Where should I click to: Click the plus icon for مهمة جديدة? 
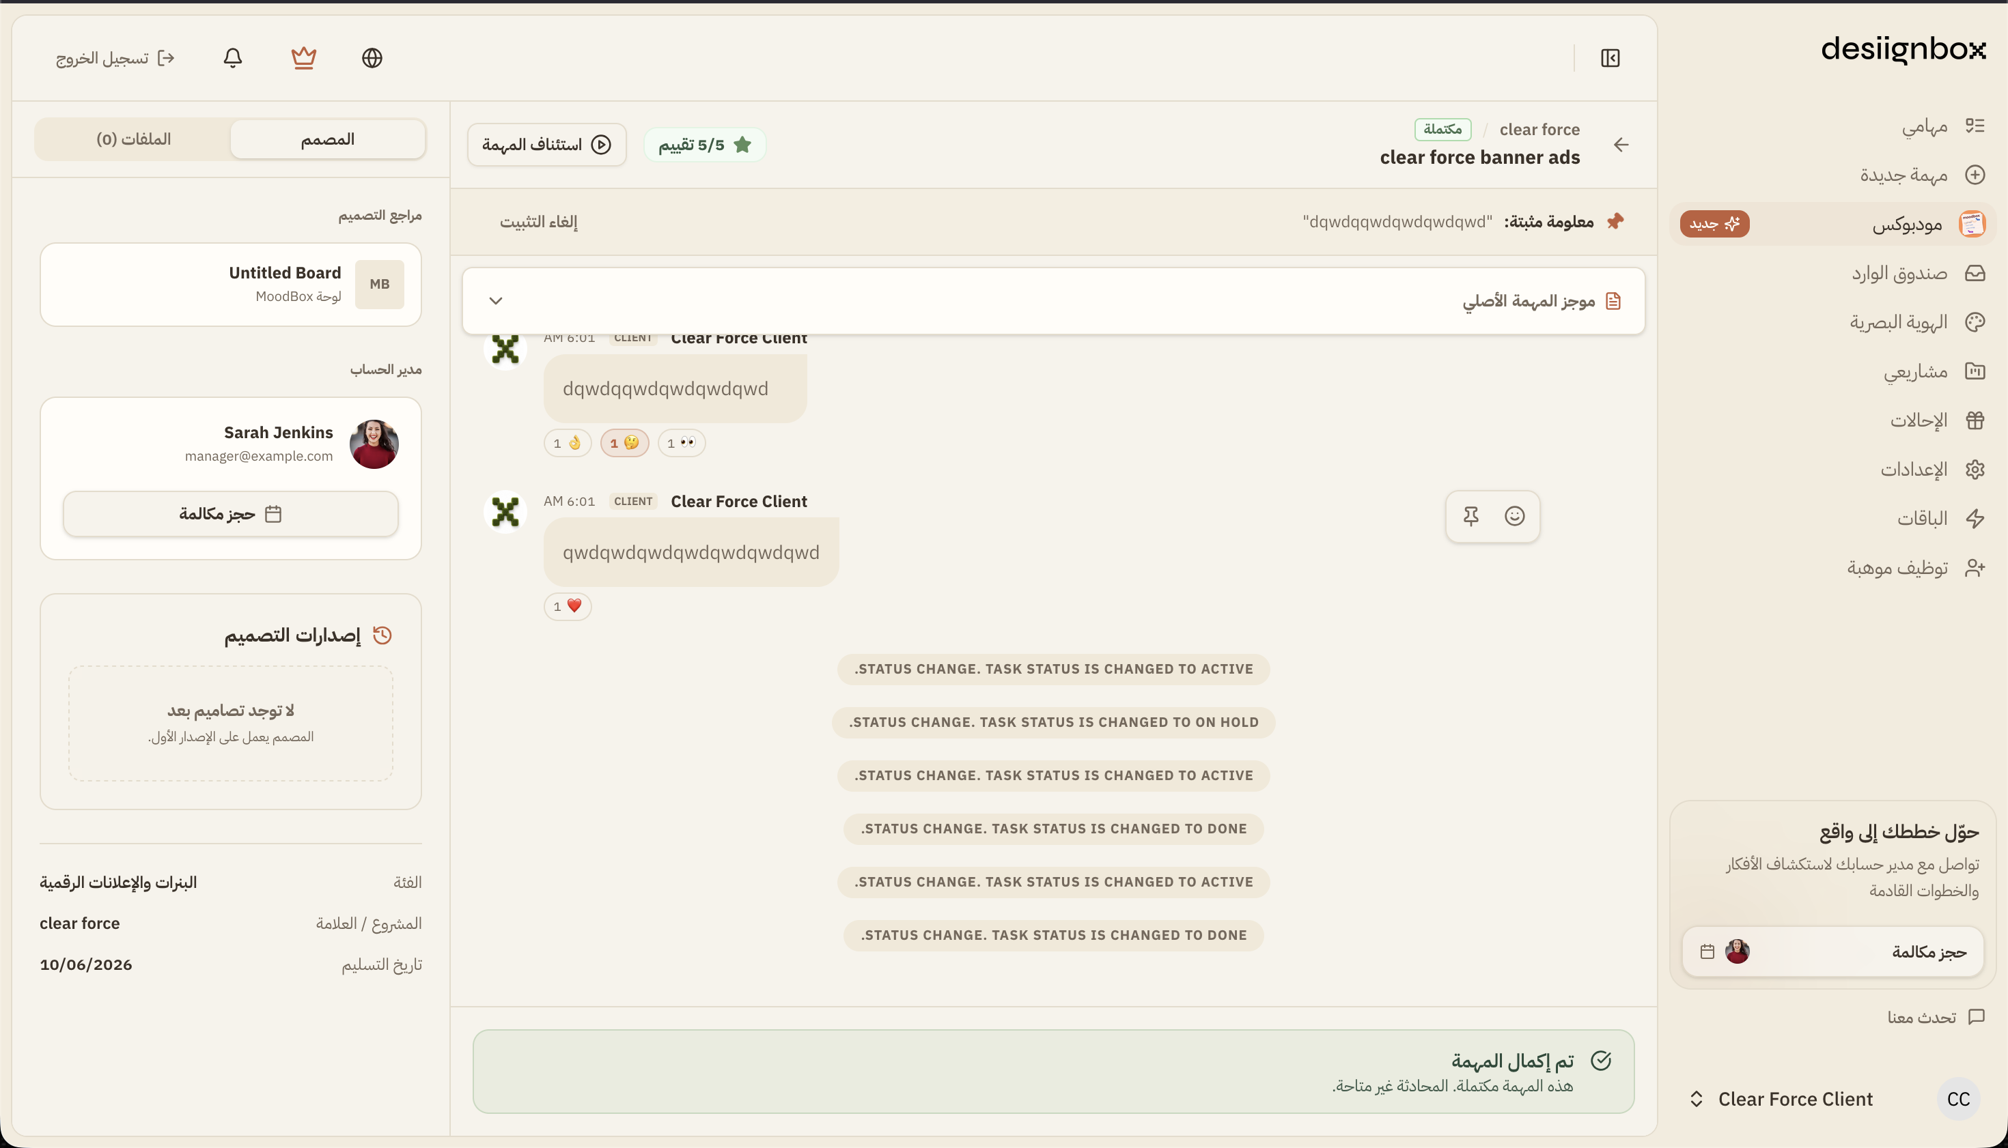tap(1975, 174)
